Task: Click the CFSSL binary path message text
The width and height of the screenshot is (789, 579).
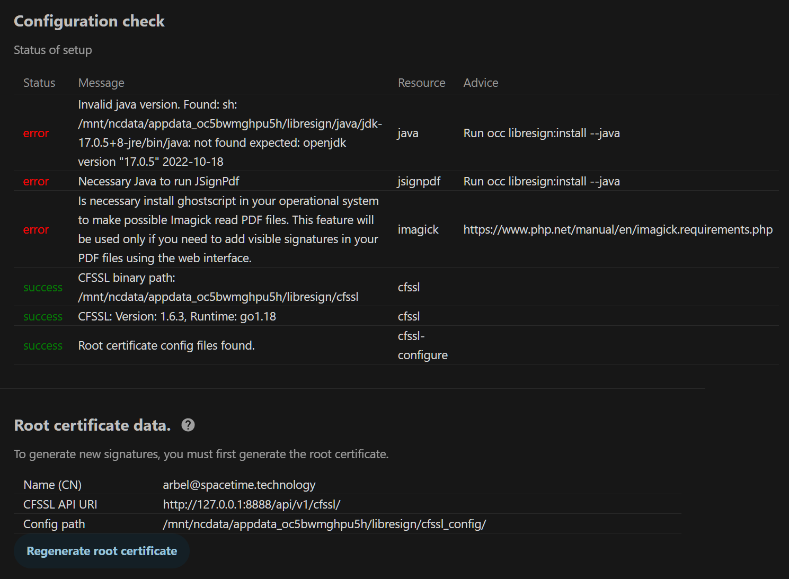Action: tap(218, 287)
